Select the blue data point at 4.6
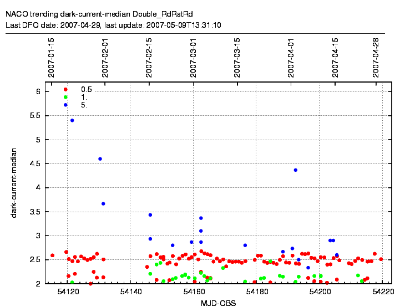Image resolution: width=405 pixels, height=307 pixels. tap(100, 159)
